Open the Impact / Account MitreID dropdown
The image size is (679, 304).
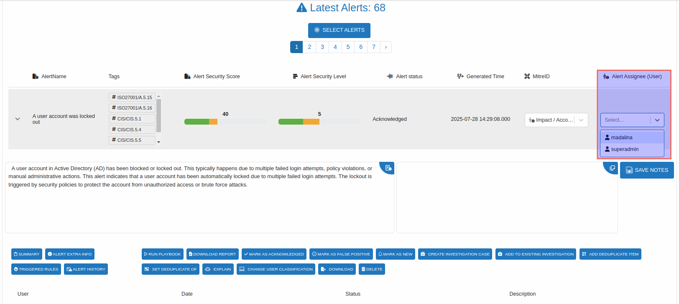[x=556, y=120]
